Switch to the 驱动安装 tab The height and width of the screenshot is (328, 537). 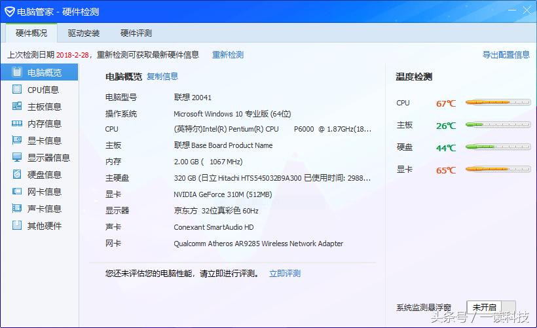(84, 33)
